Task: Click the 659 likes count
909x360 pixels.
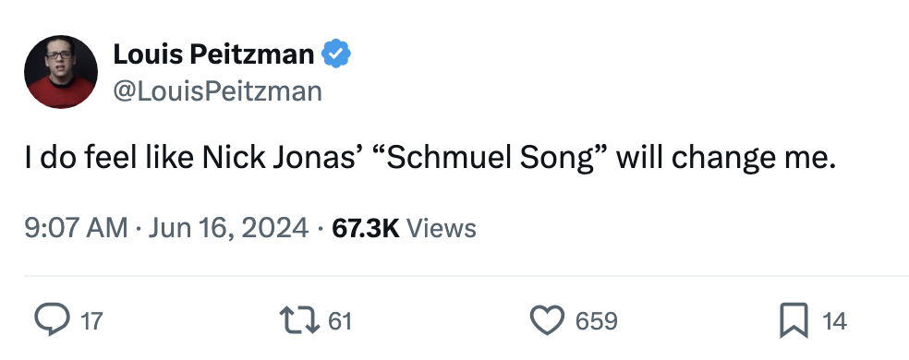Action: tap(597, 320)
